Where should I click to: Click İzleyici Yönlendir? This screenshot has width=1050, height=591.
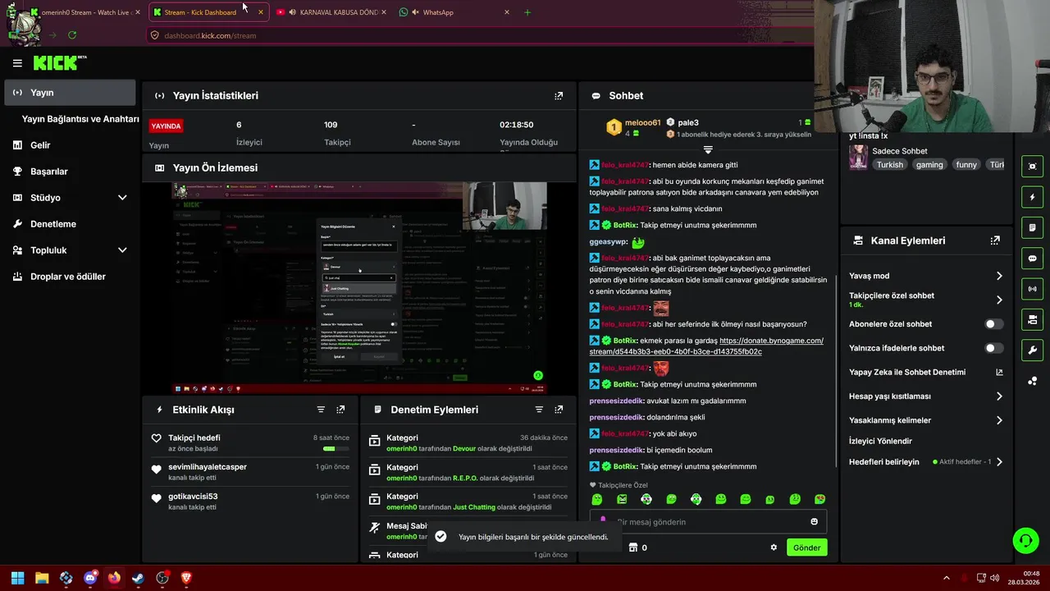(x=880, y=441)
